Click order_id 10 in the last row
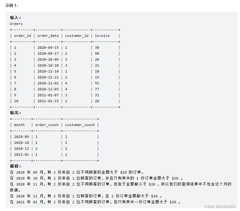Image resolution: width=240 pixels, height=211 pixels. pyautogui.click(x=16, y=101)
